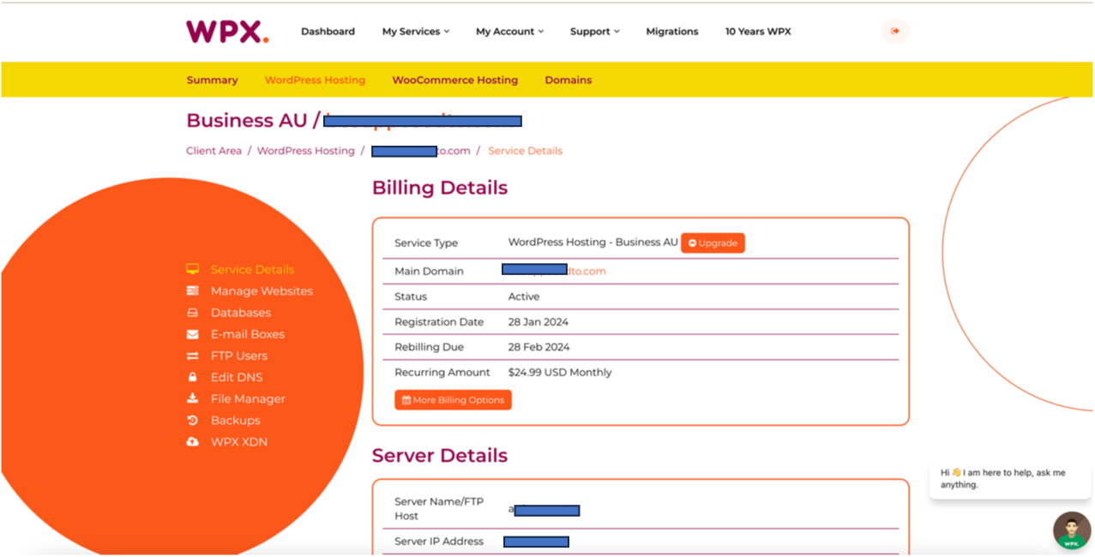Open the chat support avatar
The height and width of the screenshot is (557, 1095).
tap(1072, 530)
